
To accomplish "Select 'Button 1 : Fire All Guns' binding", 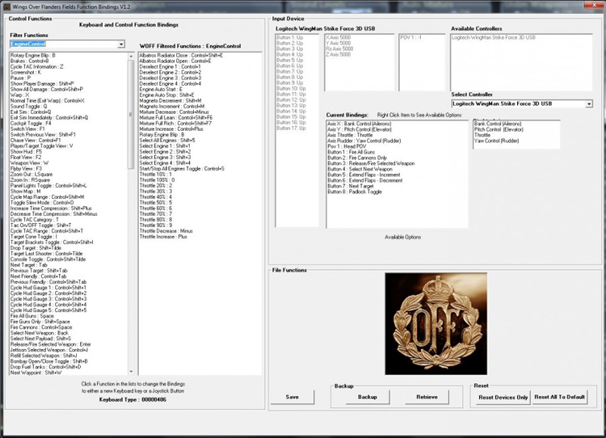I will coord(351,152).
